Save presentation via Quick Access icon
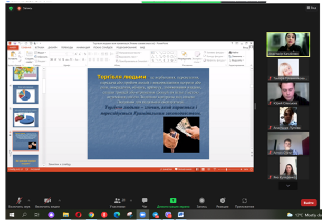This screenshot has height=221, width=327. pos(15,43)
